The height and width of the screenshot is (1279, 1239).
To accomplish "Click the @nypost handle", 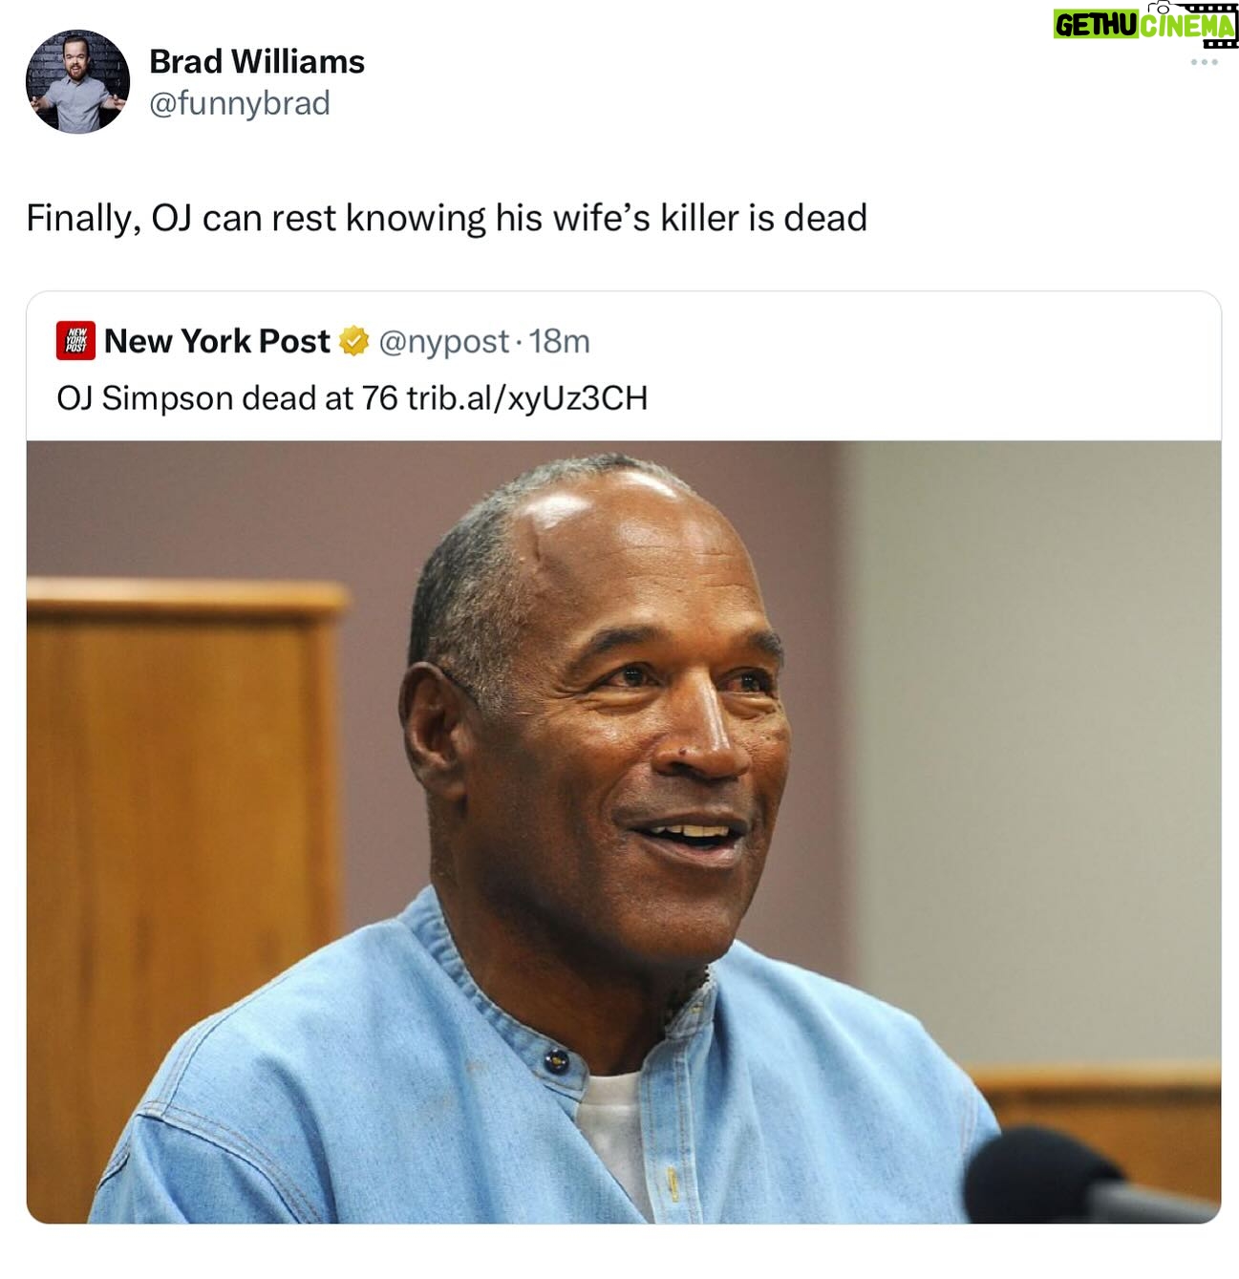I will tap(444, 342).
